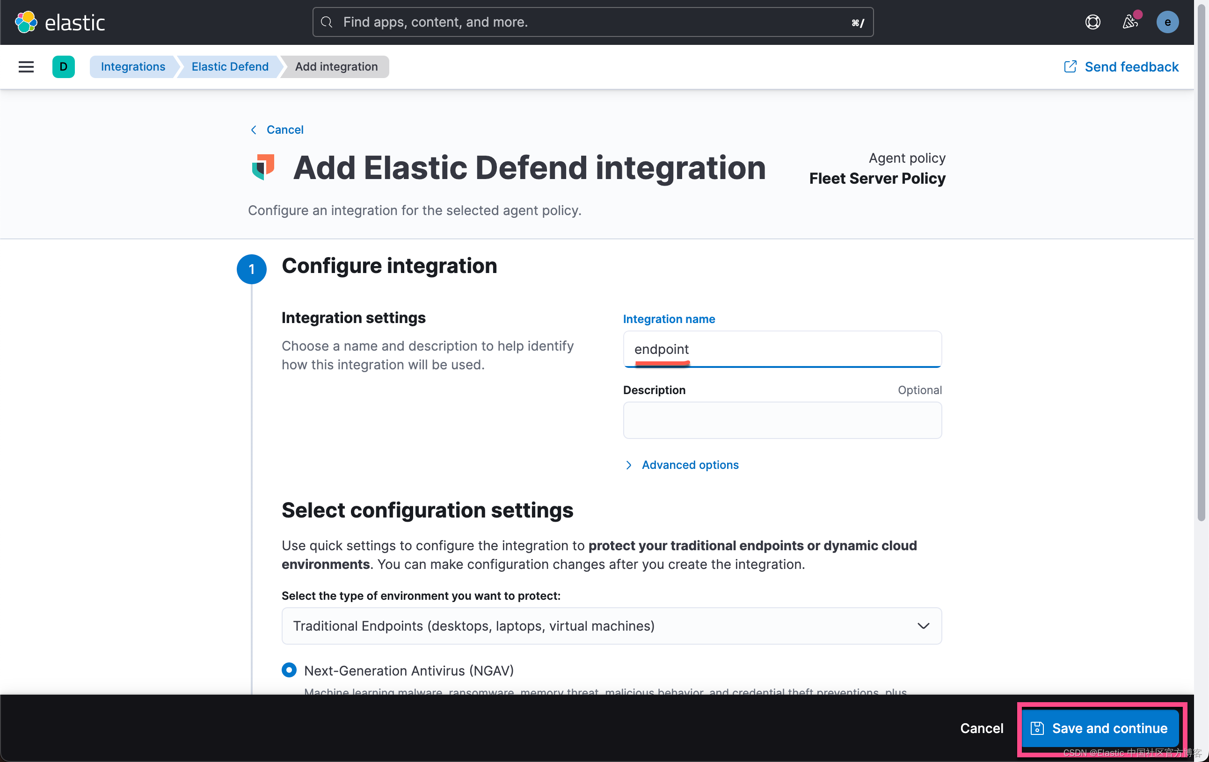Click the Fleet Server Policy text
The height and width of the screenshot is (762, 1209).
point(877,179)
